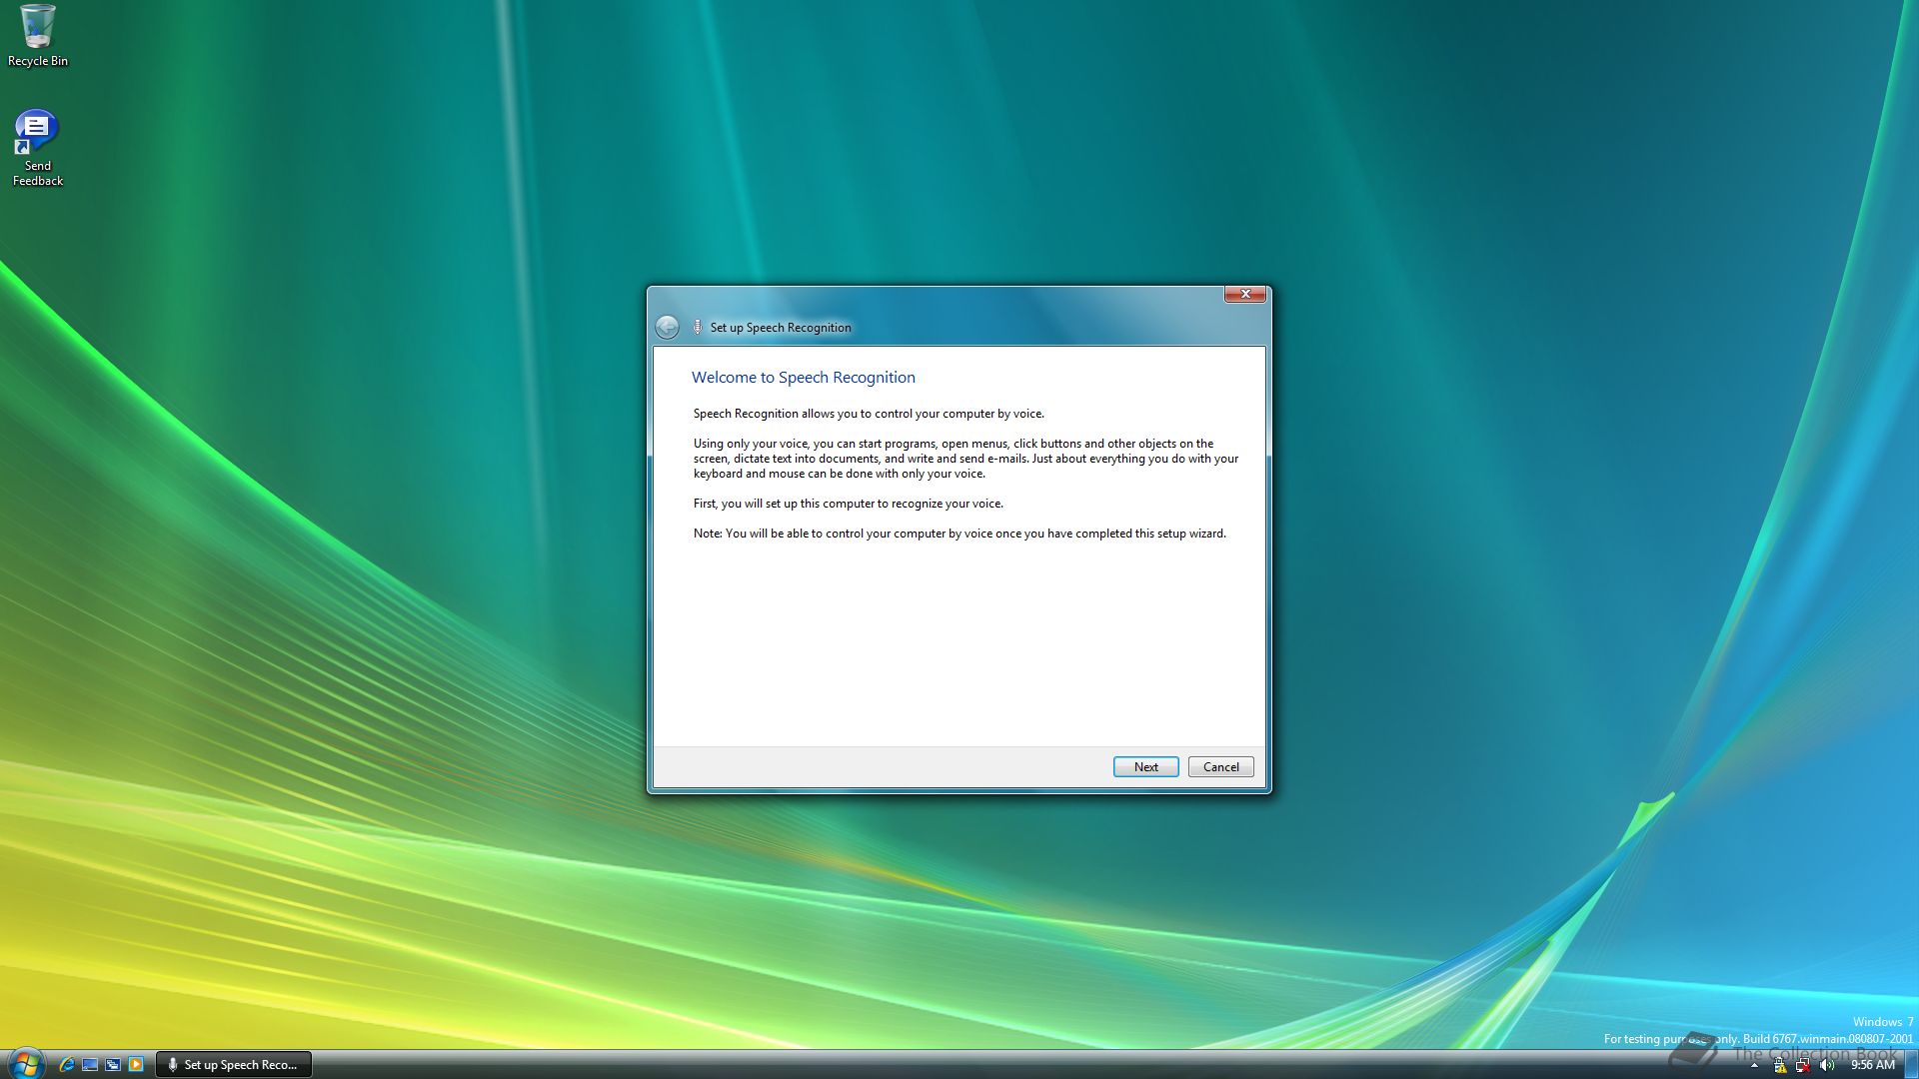Launch Internet Explorer from Quick Launch
Screen dimensions: 1919x1079
[67, 1065]
